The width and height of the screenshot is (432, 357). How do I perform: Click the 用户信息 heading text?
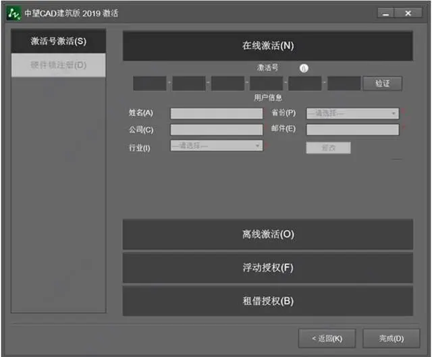268,97
